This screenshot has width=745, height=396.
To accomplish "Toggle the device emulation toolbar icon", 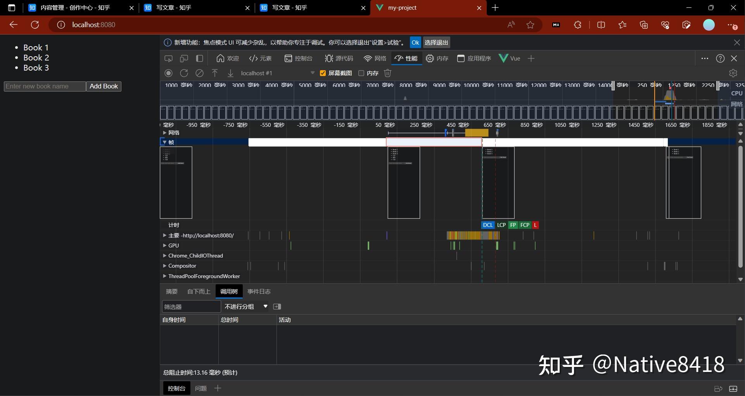I will 183,58.
